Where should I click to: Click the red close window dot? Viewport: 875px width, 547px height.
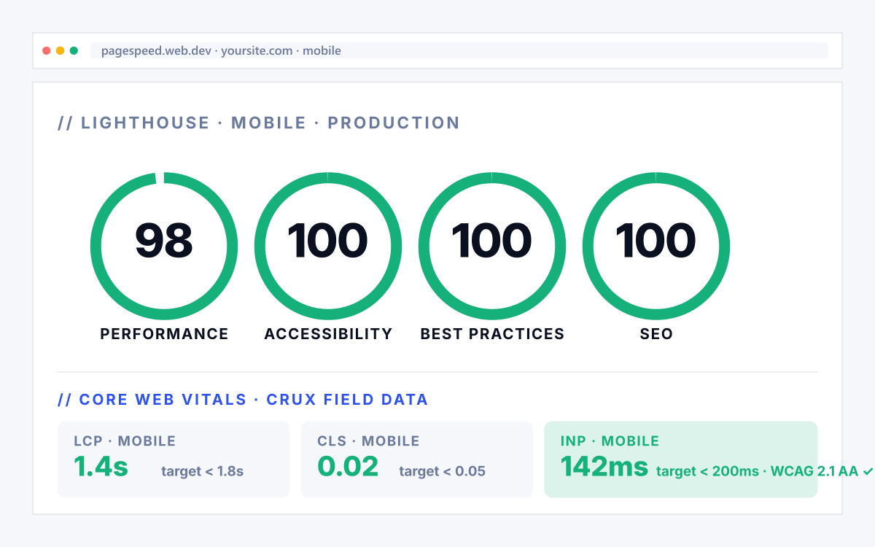(47, 51)
